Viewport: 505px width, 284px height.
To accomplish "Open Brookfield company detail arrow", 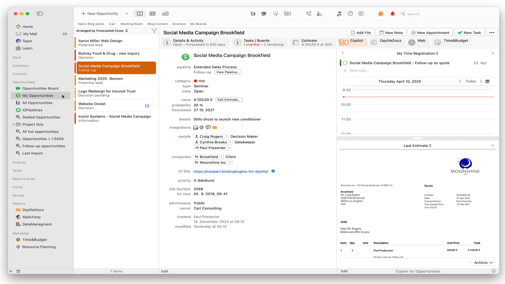I will (221, 157).
